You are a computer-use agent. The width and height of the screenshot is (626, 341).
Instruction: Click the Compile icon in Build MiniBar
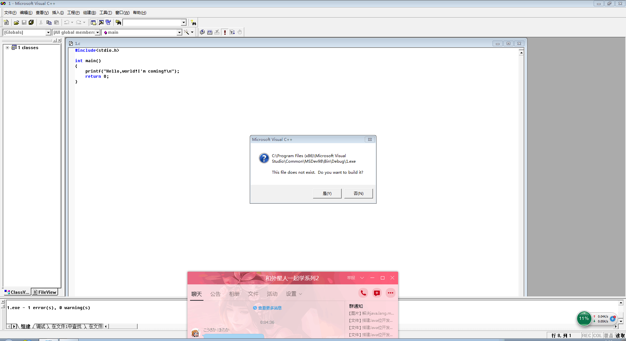[202, 32]
